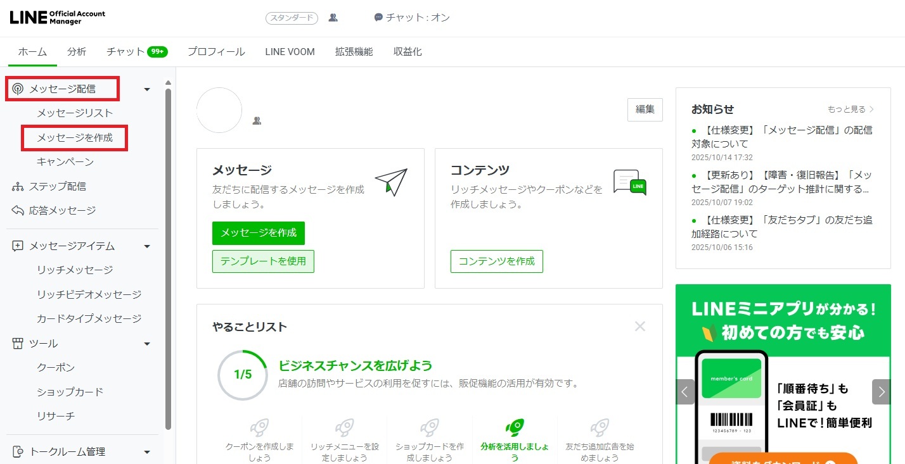Close the やることリスト card with the X
This screenshot has height=464, width=905.
tap(640, 326)
